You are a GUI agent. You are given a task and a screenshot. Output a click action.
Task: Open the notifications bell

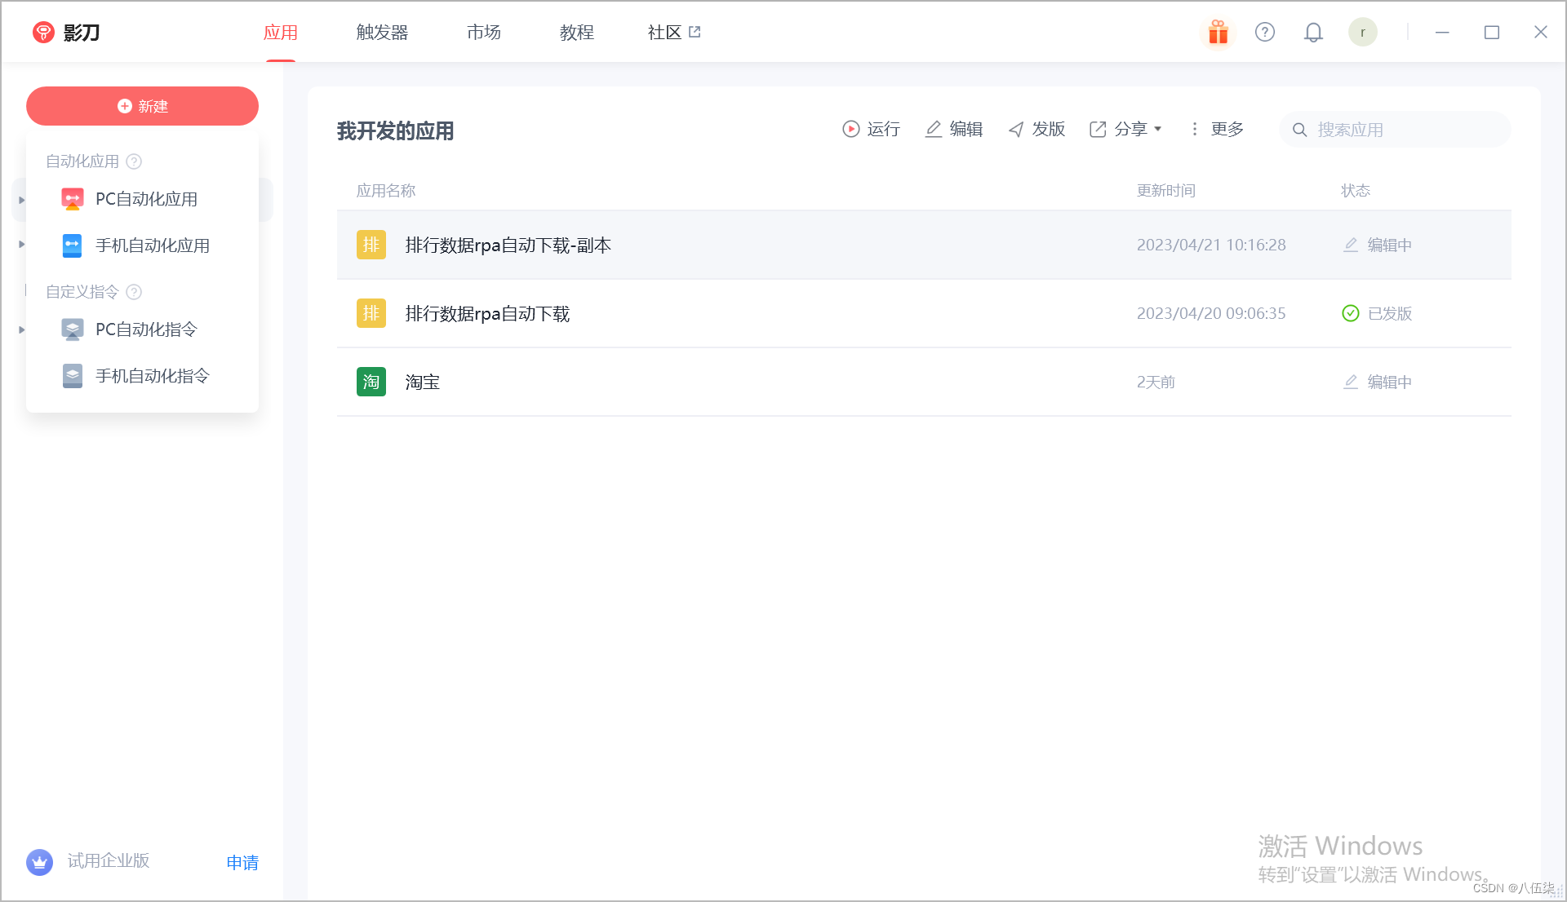click(1312, 33)
